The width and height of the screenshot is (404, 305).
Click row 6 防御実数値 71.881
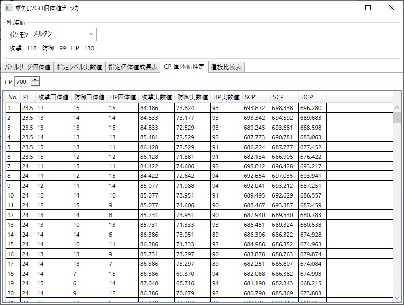(x=192, y=157)
